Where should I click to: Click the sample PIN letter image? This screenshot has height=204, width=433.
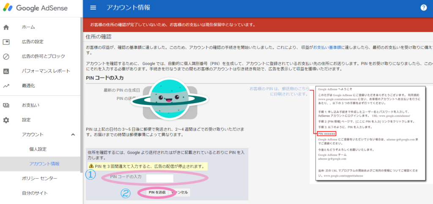pyautogui.click(x=371, y=134)
